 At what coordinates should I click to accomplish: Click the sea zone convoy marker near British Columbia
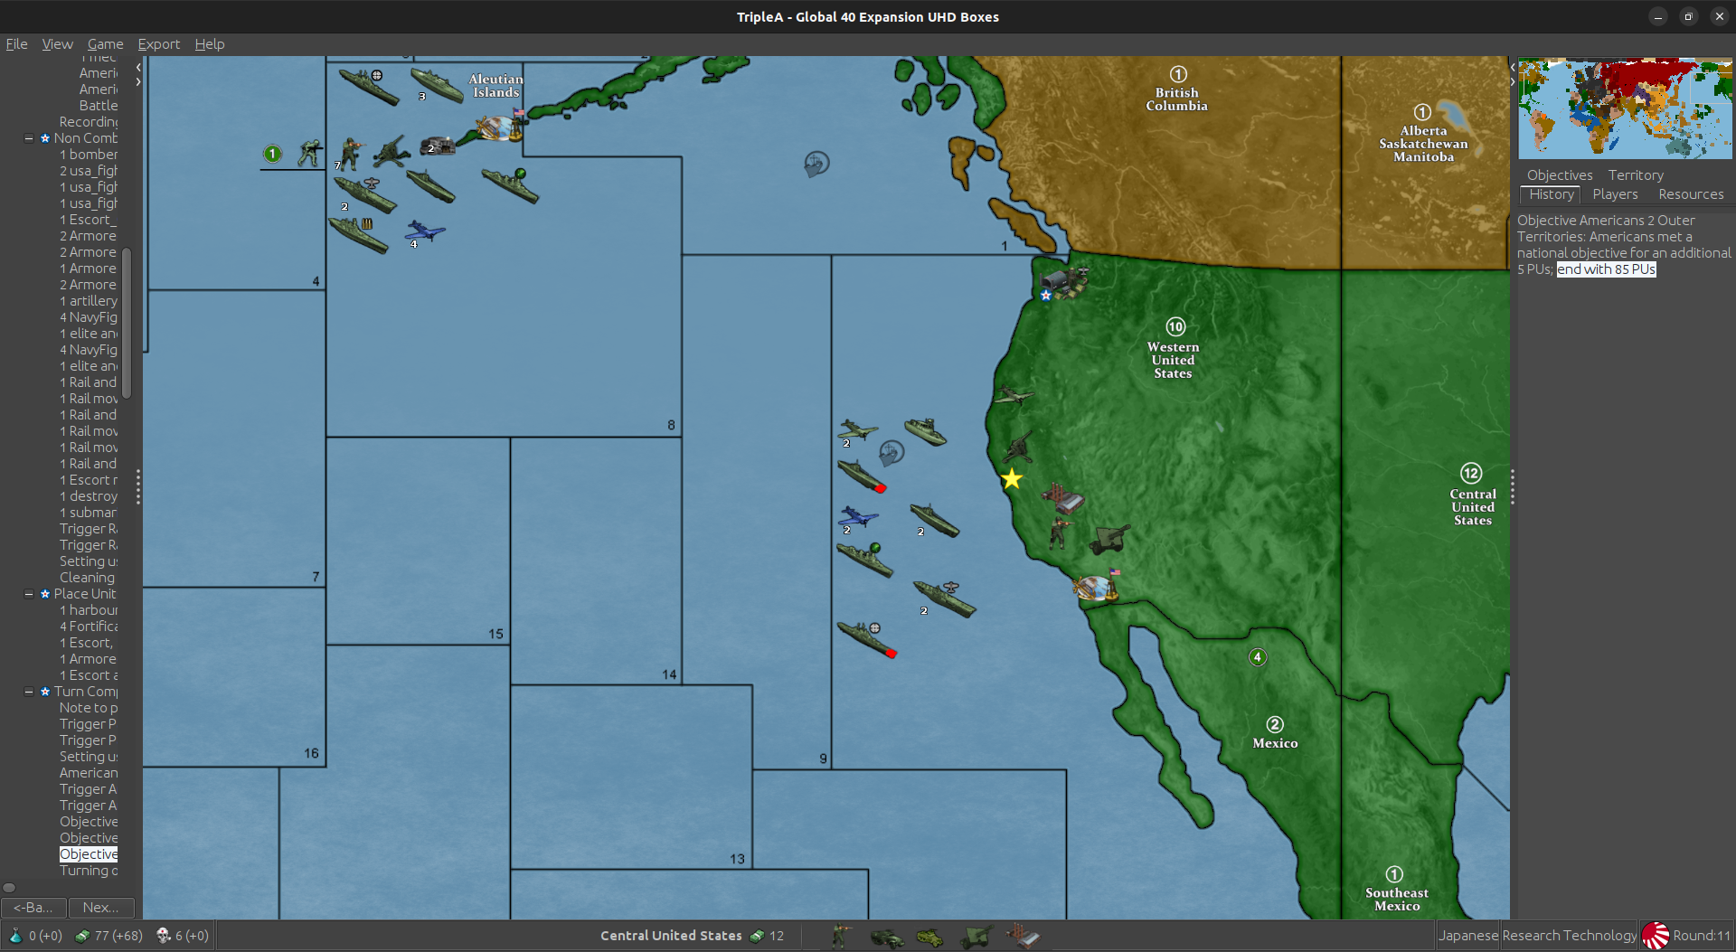pyautogui.click(x=816, y=165)
